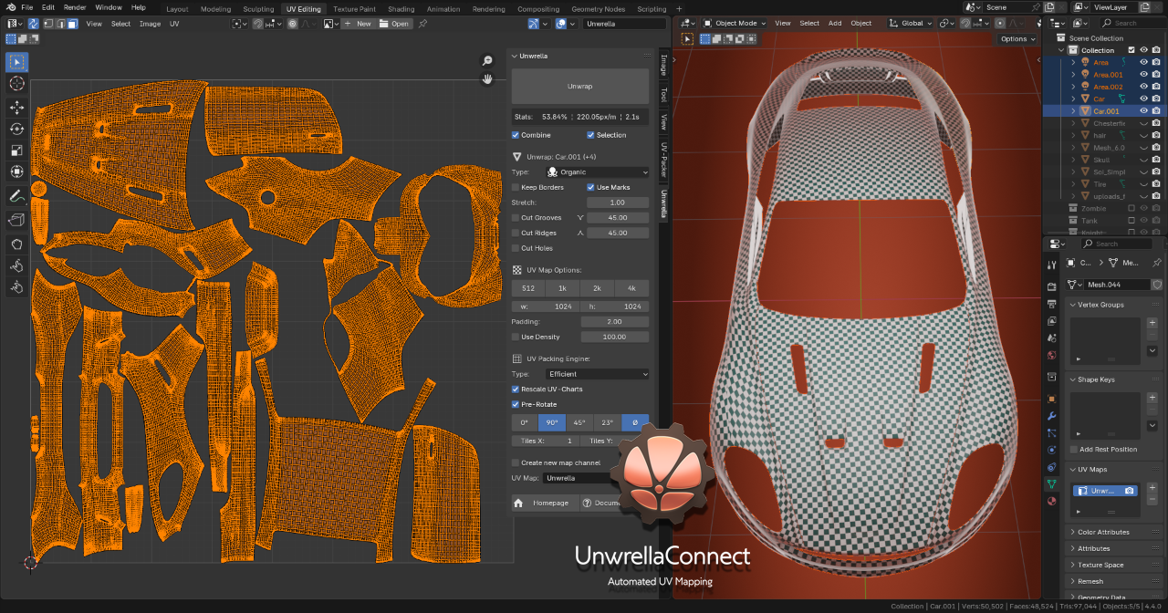
Task: Select the Scale tool in UV toolbar
Action: click(x=16, y=151)
